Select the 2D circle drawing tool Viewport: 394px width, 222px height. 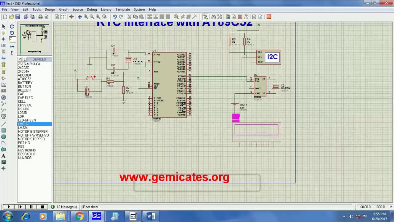[x=4, y=137]
